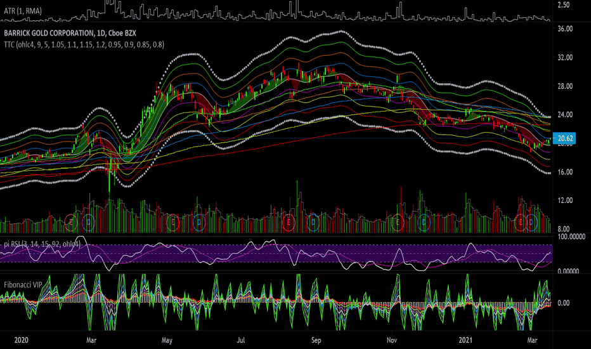Click the 0.00 Fibonacci VIP scale value

563,303
